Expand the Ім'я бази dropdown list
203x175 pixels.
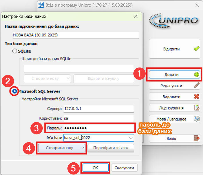(x=131, y=138)
